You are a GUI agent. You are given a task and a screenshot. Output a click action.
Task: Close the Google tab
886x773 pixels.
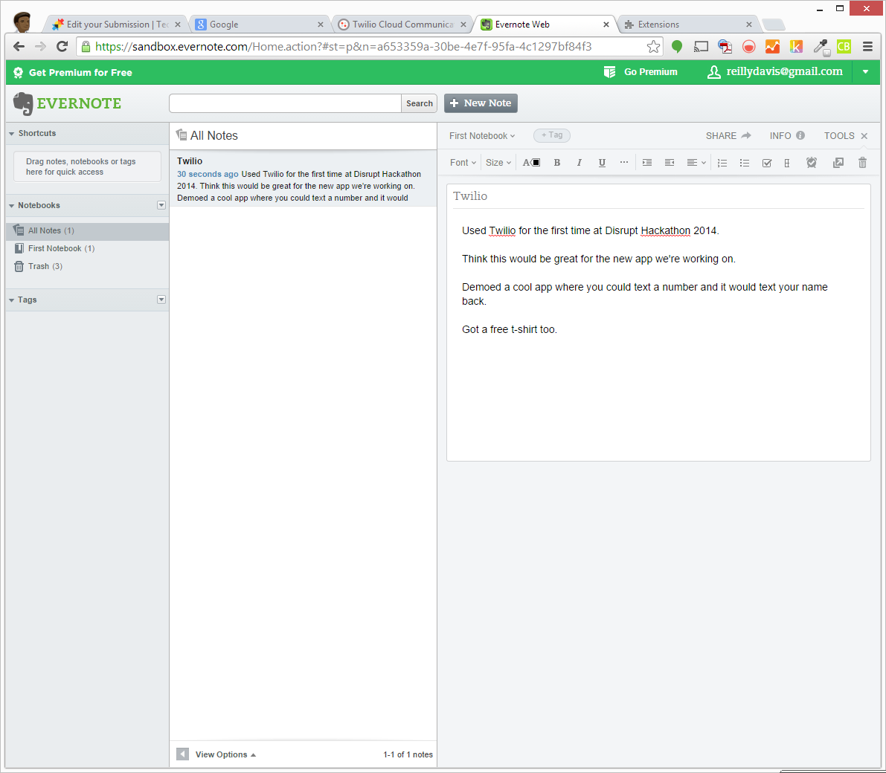[x=321, y=25]
